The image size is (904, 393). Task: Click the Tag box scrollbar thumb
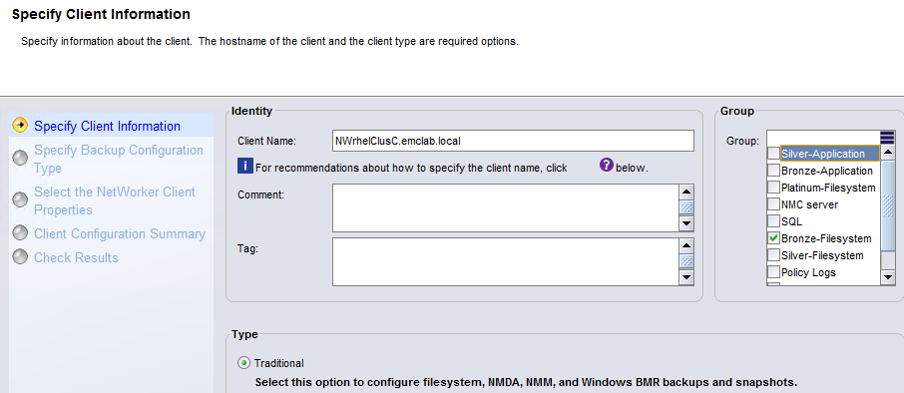(x=686, y=261)
